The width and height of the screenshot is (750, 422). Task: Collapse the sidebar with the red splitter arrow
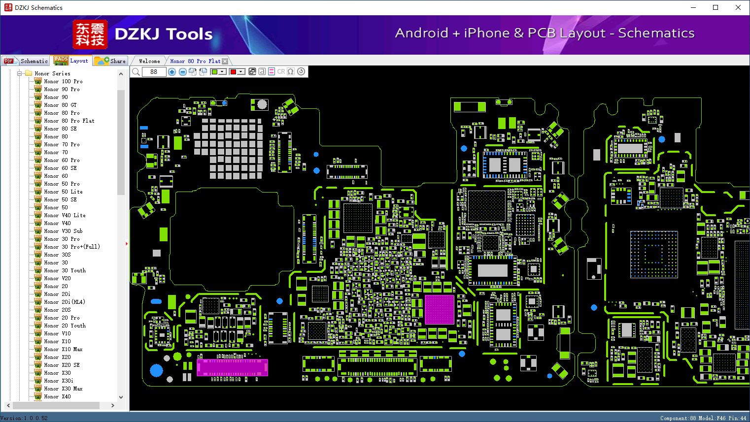pos(127,243)
